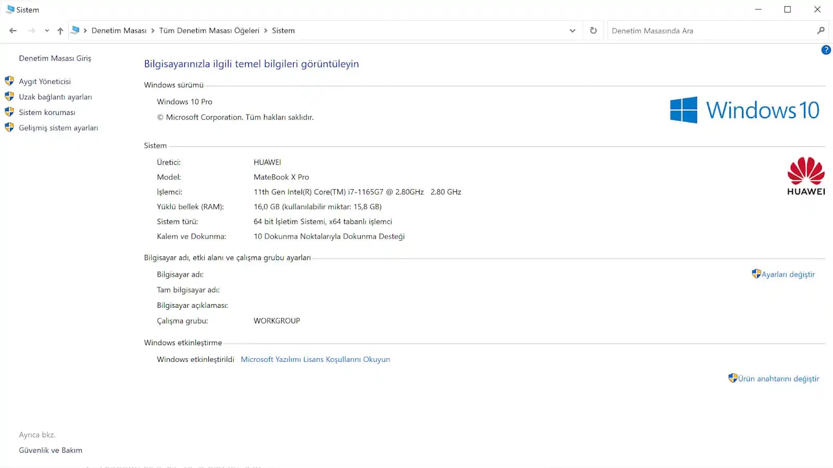Expand chevron after Denetim Masası breadcrumb
Screen dimensions: 833x468
click(x=153, y=31)
